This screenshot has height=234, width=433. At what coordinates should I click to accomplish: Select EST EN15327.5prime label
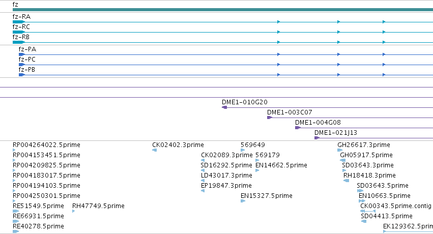pyautogui.click(x=267, y=196)
